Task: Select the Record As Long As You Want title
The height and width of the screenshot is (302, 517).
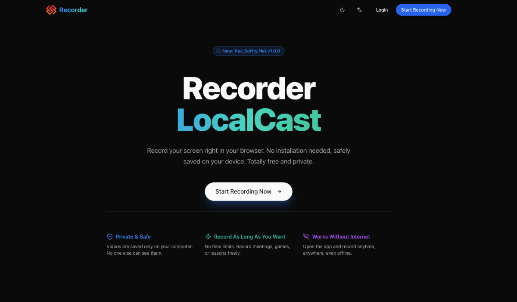Action: 249,237
